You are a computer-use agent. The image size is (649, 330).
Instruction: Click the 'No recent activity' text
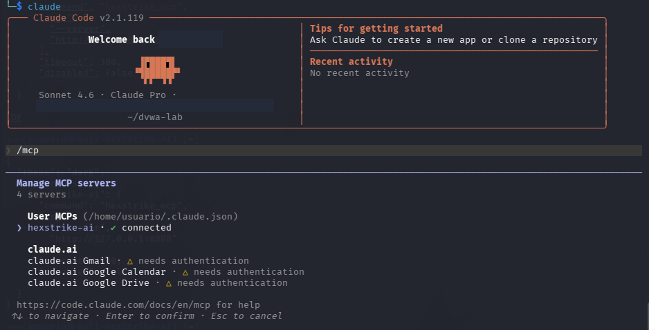coord(360,73)
